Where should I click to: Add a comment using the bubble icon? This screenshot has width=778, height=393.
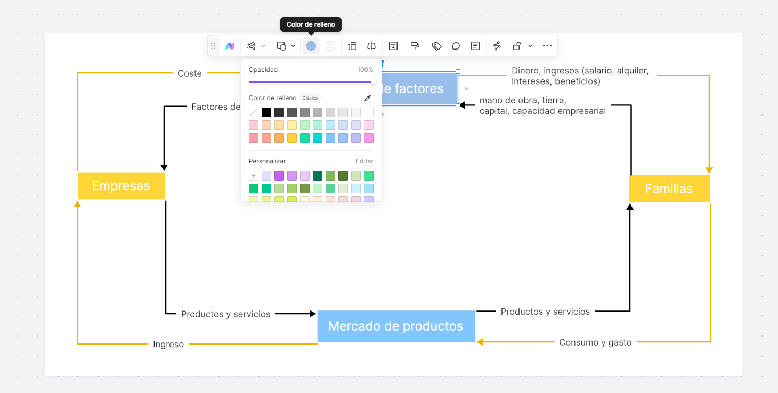[x=456, y=46]
